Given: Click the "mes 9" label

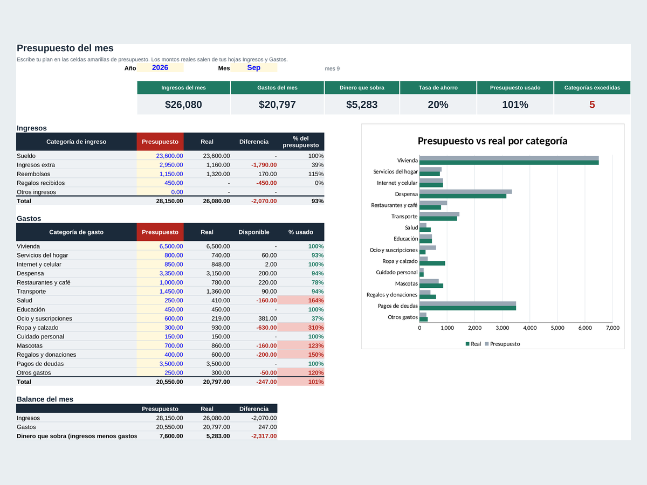Looking at the screenshot, I should pyautogui.click(x=332, y=68).
